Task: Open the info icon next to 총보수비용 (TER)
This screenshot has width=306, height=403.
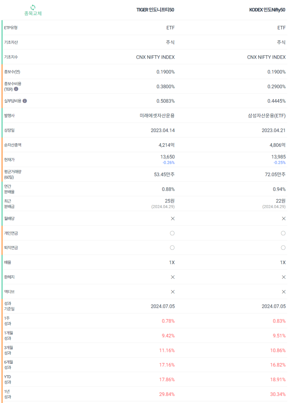Action: tap(16, 89)
